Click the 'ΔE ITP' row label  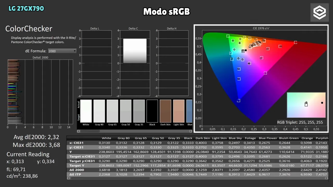(75, 175)
